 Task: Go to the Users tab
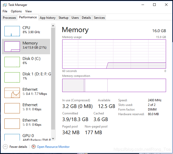tap(75, 17)
